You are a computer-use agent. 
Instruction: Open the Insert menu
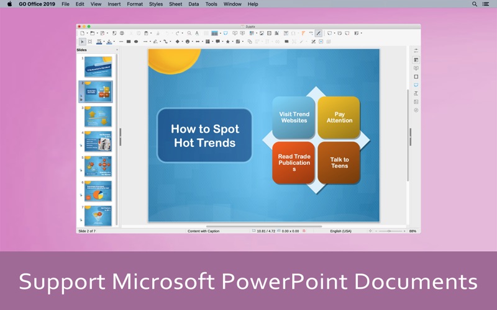pyautogui.click(x=114, y=4)
